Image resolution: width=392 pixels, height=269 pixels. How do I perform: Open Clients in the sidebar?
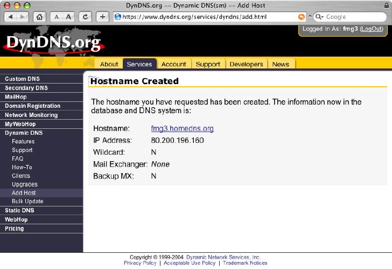[x=21, y=176]
